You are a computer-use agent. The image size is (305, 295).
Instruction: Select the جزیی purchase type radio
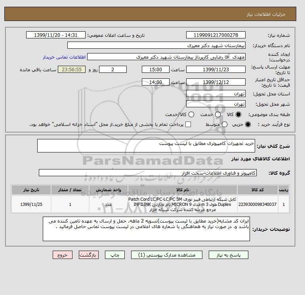pyautogui.click(x=248, y=124)
